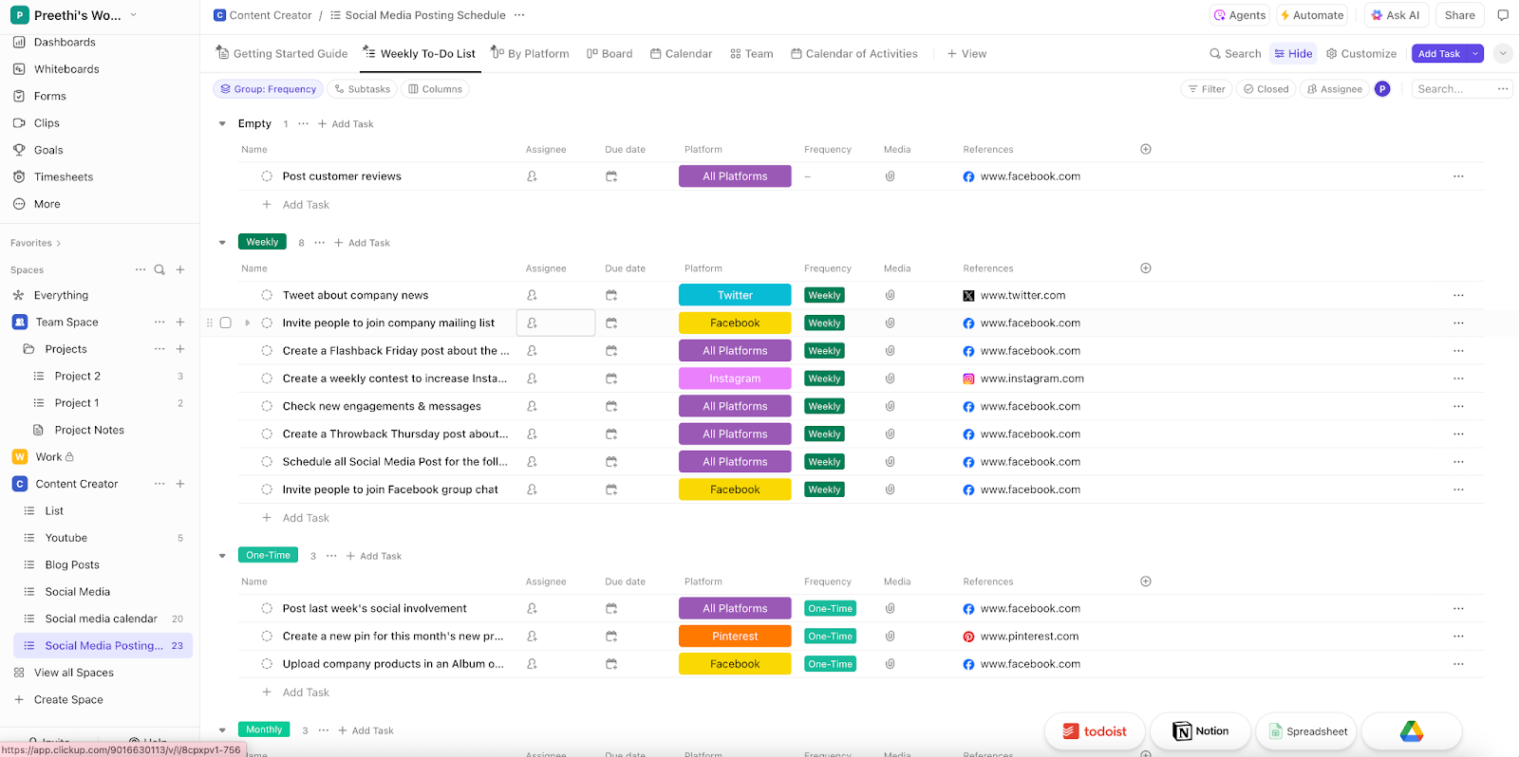Screen dimensions: 1519x757
Task: Tick checkbox for Invite people to join company mailing list
Action: [x=226, y=323]
